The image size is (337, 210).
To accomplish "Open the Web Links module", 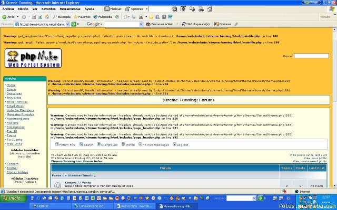I will point(14,144).
